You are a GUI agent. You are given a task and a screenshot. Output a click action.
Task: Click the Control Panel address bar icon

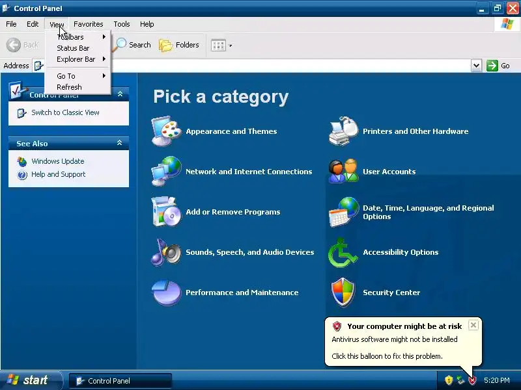tap(38, 66)
